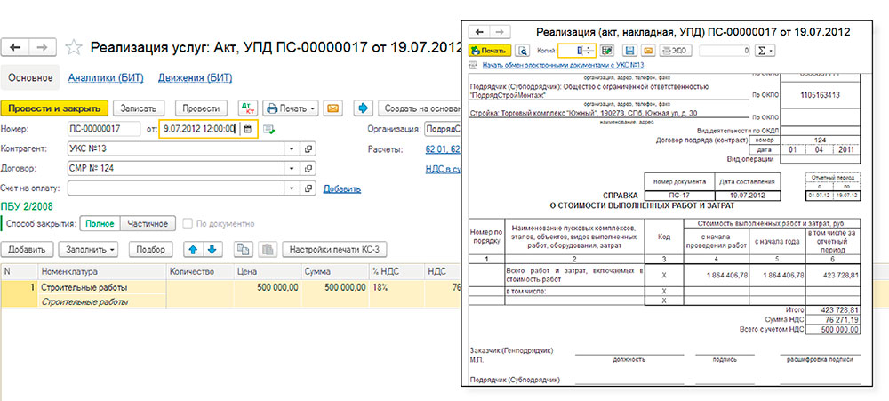Show Дт/Кт accounting entries icon
The width and height of the screenshot is (889, 401).
(246, 108)
